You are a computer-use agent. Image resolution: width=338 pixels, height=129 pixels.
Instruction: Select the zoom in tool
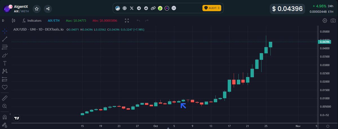click(x=5, y=106)
